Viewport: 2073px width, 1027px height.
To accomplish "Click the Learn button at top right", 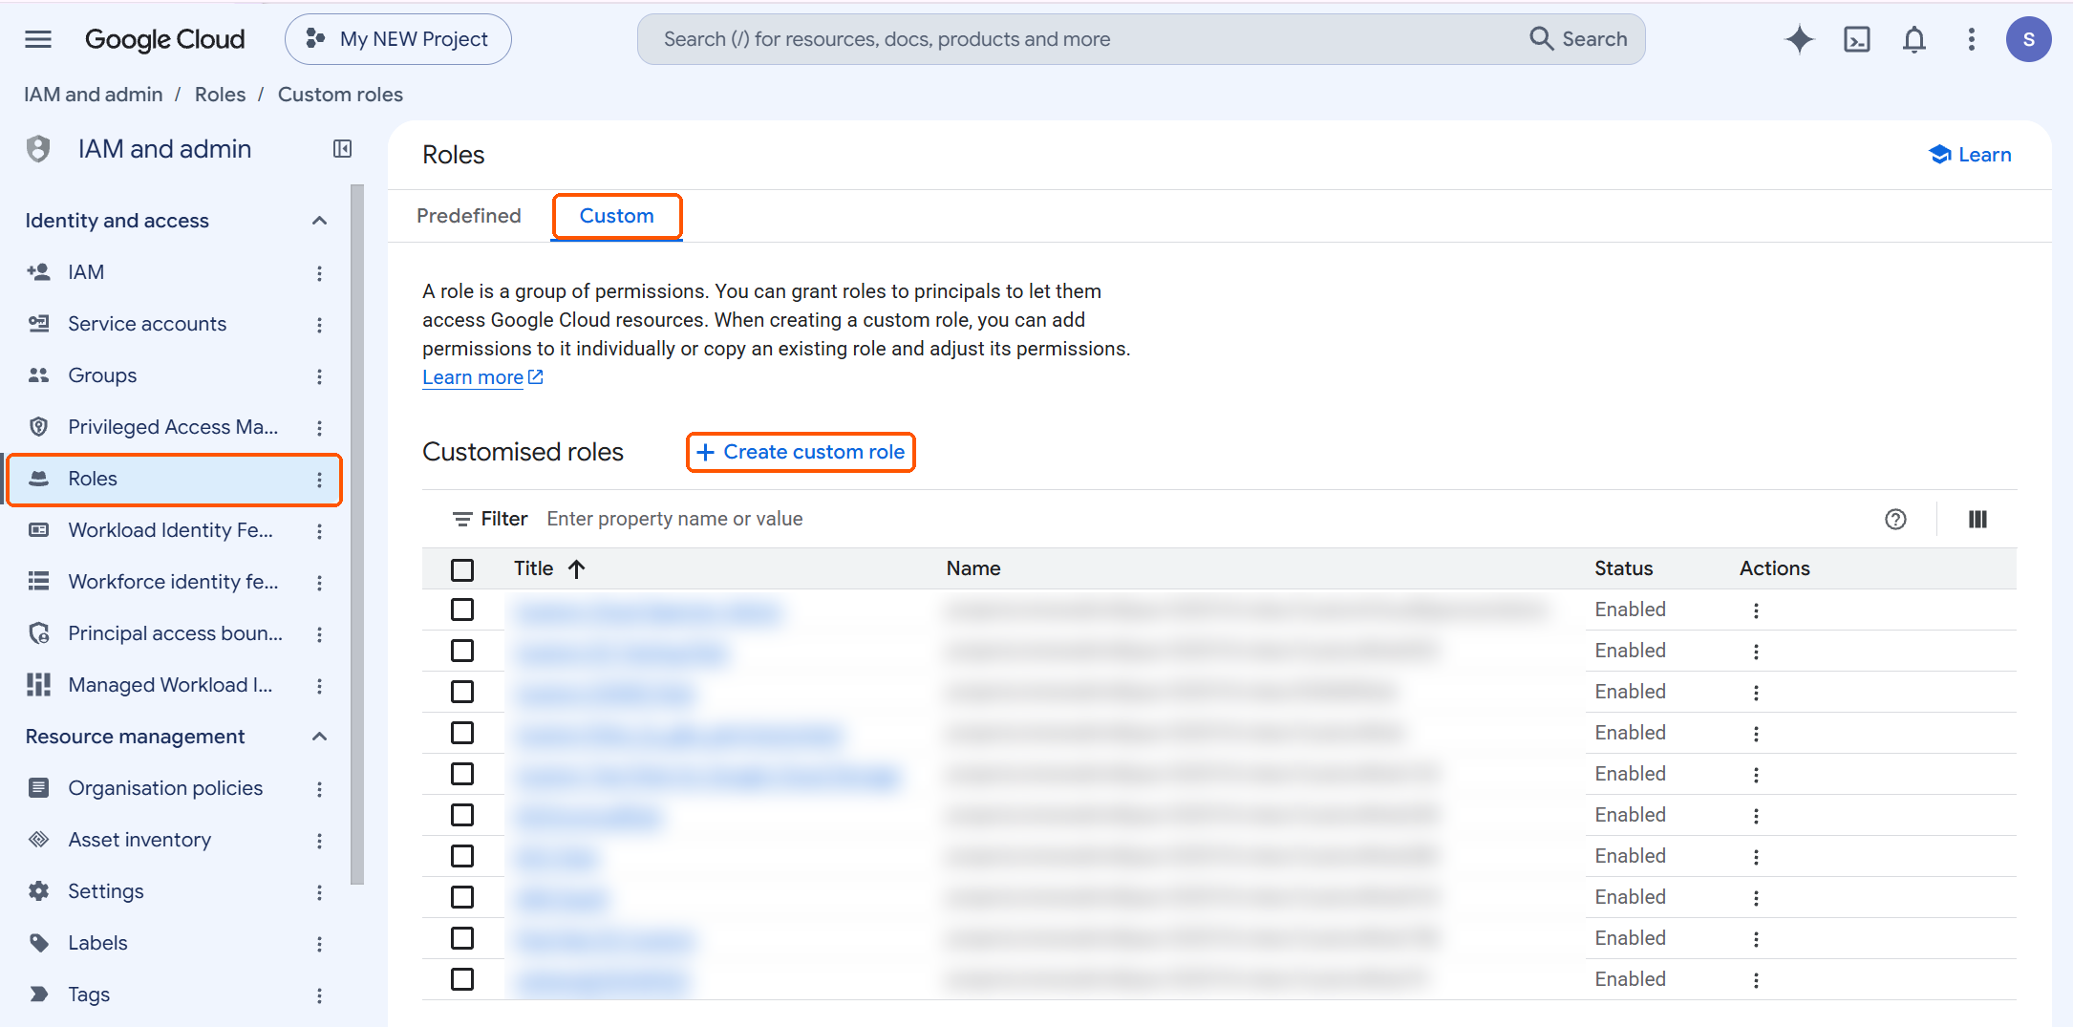I will [1970, 155].
